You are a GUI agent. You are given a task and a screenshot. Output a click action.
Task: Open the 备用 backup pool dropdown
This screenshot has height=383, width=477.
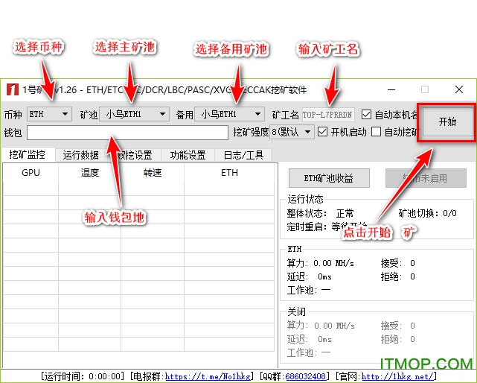pos(229,114)
